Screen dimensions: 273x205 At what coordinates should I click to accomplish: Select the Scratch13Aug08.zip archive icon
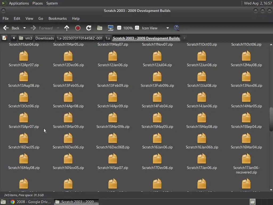click(23, 76)
